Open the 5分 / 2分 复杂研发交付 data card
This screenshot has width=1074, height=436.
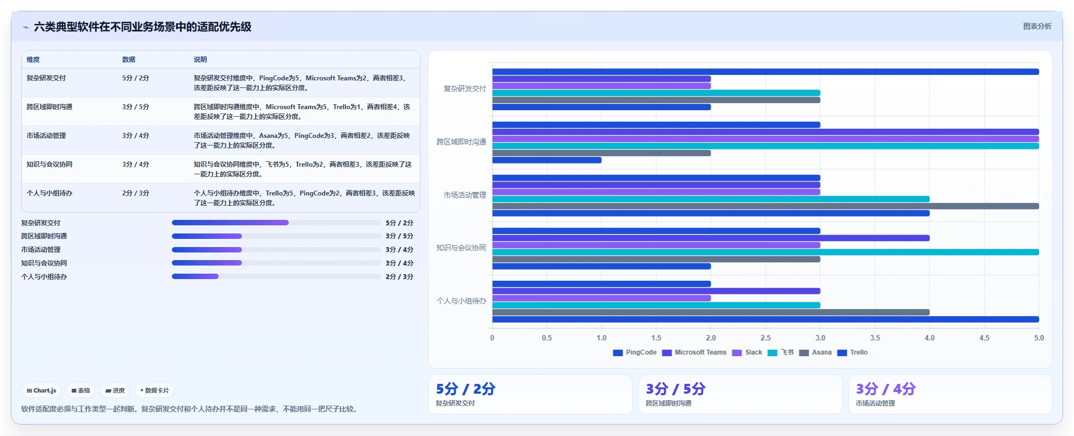coord(530,394)
